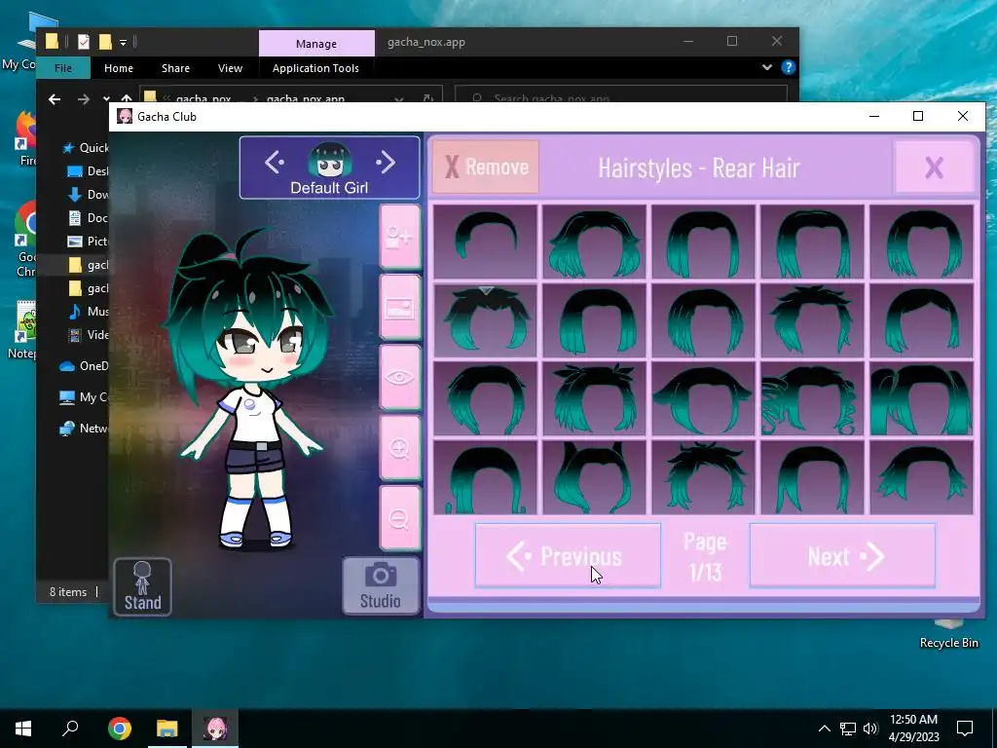Open Studio camera button
This screenshot has height=748, width=997.
click(x=381, y=585)
